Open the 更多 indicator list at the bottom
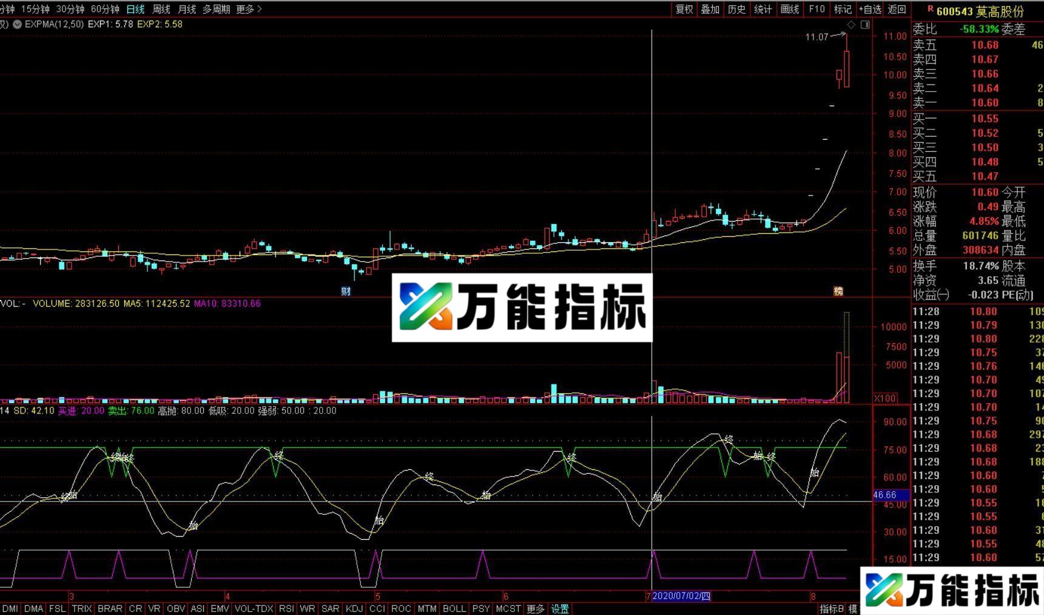The height and width of the screenshot is (615, 1044). click(x=534, y=608)
